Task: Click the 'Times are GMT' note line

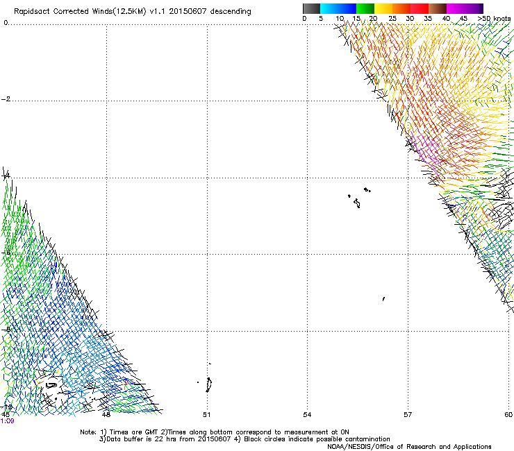Action: [215, 432]
